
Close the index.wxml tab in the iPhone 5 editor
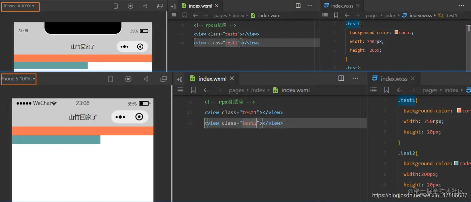point(232,79)
